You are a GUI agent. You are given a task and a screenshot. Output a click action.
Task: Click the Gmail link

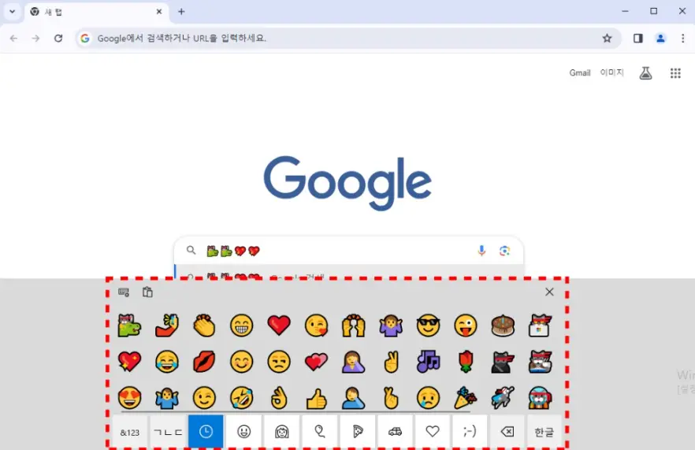click(x=580, y=73)
